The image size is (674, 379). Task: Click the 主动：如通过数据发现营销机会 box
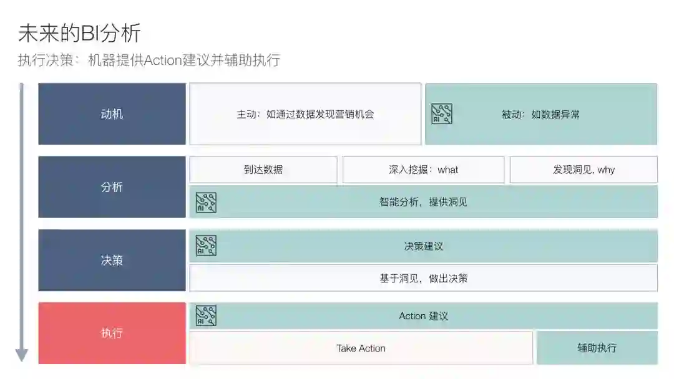point(305,114)
